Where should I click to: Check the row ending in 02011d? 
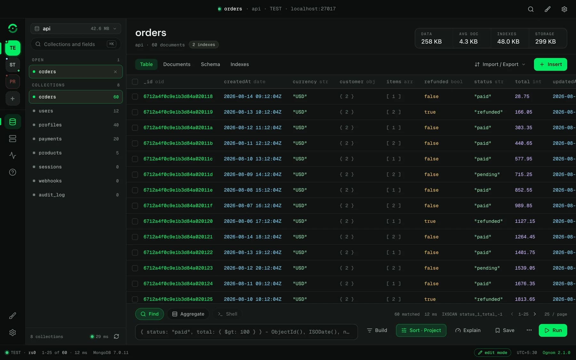click(135, 175)
